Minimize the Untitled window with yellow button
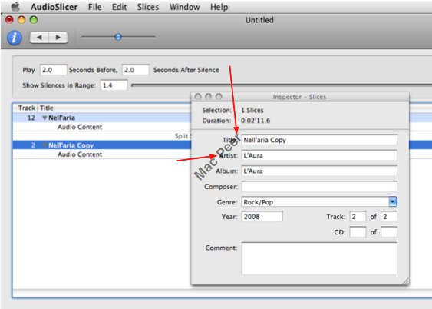Screen dimensions: 432x309 pos(21,20)
